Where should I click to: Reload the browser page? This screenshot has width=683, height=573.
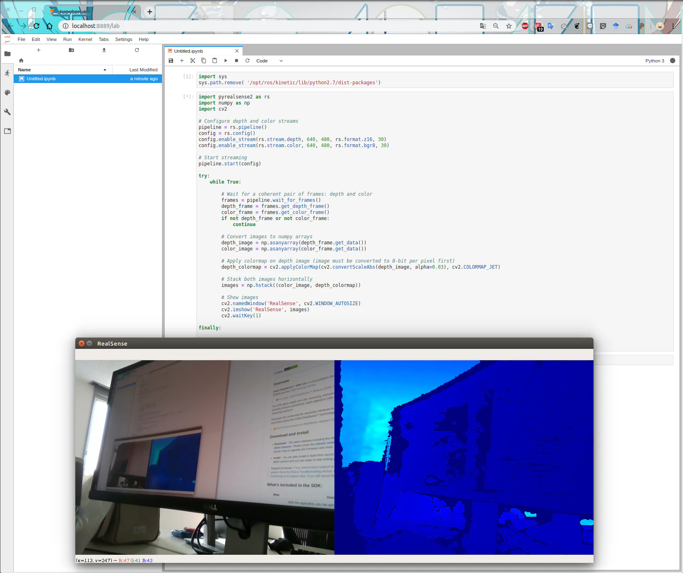(x=36, y=26)
